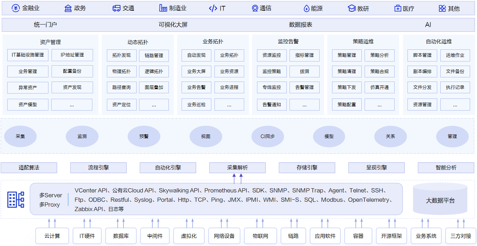Click the 容器 source box

pos(358,236)
